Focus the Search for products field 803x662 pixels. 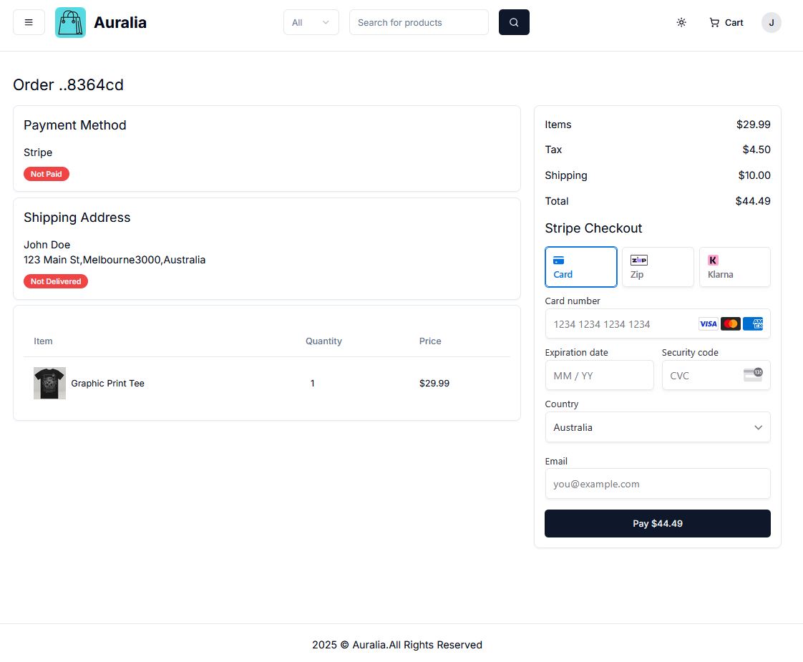point(419,22)
